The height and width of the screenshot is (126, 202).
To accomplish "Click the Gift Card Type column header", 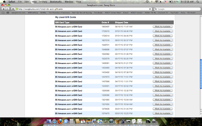I will click(x=62, y=22).
